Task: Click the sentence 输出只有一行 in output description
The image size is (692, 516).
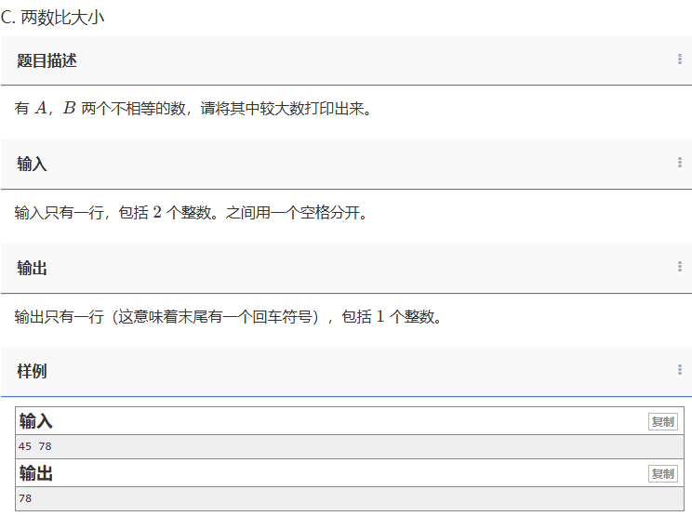Action: tap(58, 317)
